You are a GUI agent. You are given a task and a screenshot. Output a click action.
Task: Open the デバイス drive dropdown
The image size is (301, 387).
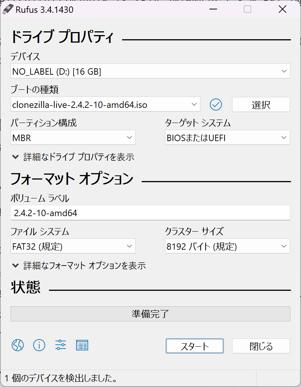[x=150, y=71]
